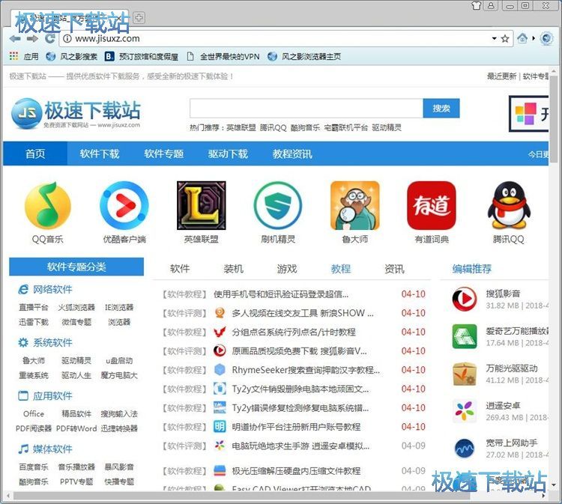Open the 预订旅馆和度假屋 bookmark
The height and width of the screenshot is (504, 562).
point(142,56)
